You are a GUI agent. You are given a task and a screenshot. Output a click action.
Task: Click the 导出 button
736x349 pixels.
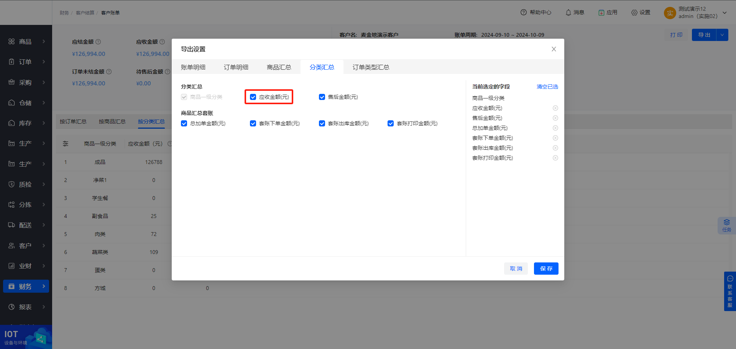tap(704, 35)
